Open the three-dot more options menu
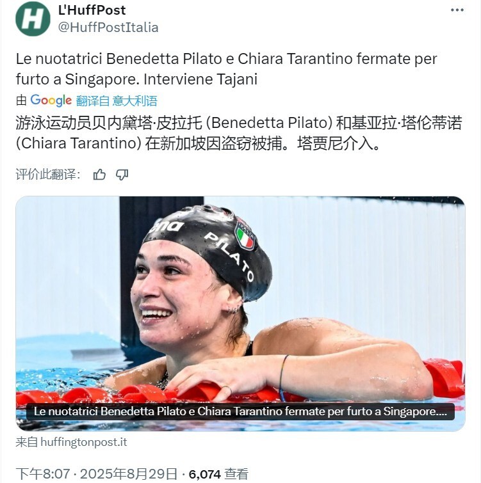This screenshot has width=481, height=483. click(x=457, y=10)
